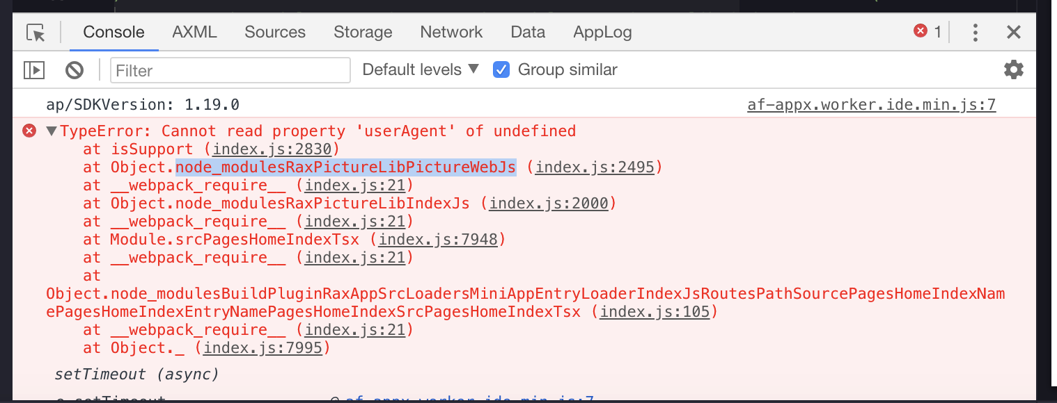Activate the element inspector icon

tap(36, 32)
